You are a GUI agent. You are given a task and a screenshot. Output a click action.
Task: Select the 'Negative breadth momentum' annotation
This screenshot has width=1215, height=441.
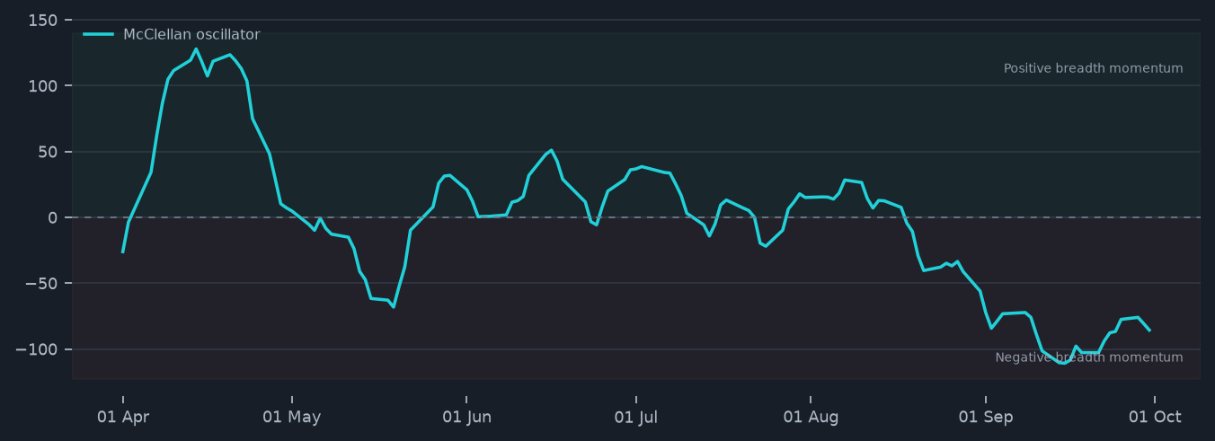point(1088,357)
